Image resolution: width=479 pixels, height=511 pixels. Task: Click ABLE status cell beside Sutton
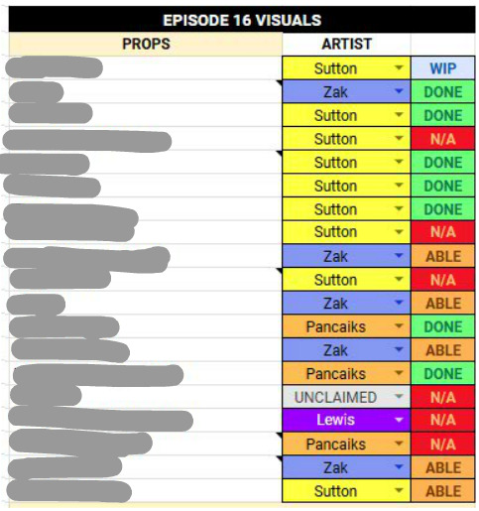(443, 491)
